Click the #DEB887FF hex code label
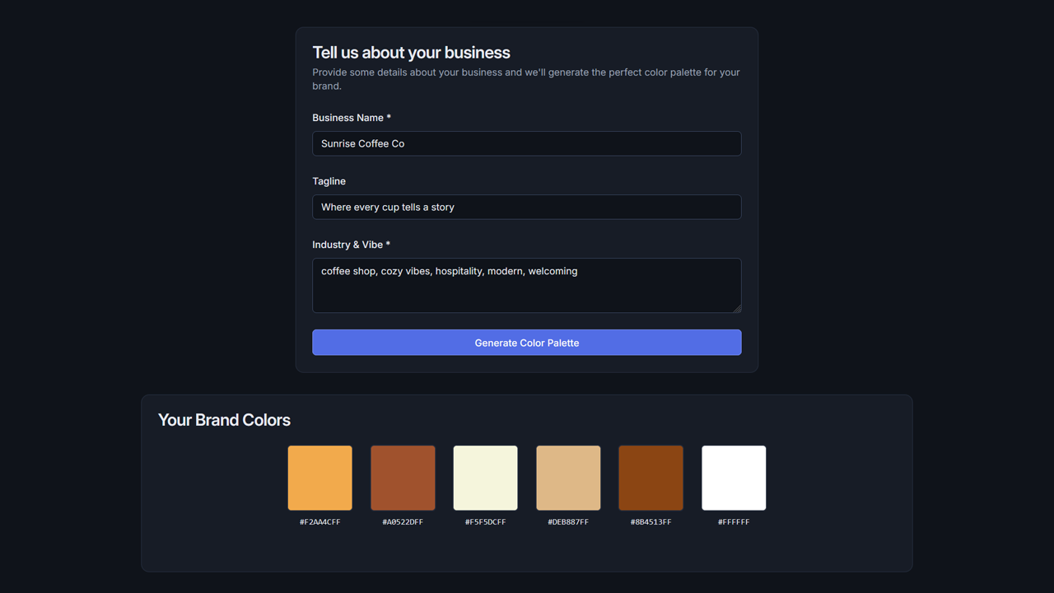 click(568, 522)
